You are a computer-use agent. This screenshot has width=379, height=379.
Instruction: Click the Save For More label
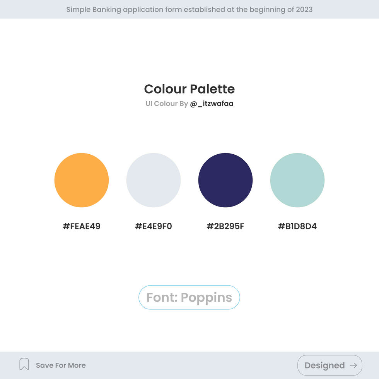pos(61,365)
